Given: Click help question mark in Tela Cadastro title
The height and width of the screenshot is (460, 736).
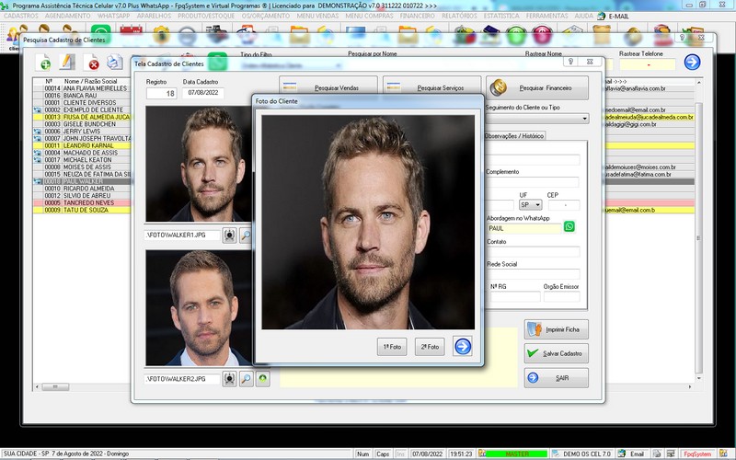Looking at the screenshot, I should coord(570,62).
